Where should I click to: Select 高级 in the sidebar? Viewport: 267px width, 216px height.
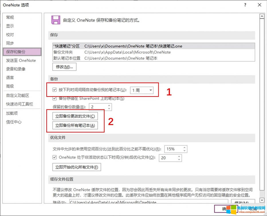[10, 86]
